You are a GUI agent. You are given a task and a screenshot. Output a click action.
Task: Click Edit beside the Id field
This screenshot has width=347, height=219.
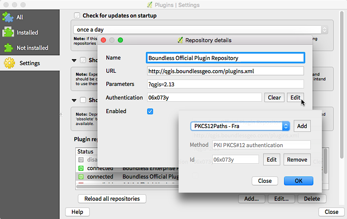(272, 160)
